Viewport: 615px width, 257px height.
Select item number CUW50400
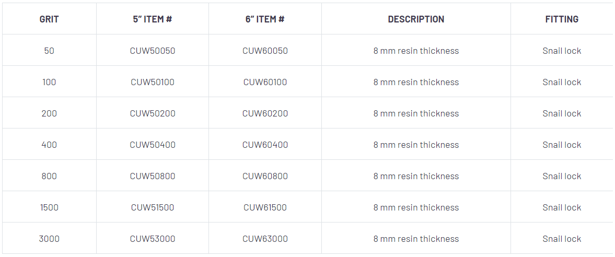(153, 145)
